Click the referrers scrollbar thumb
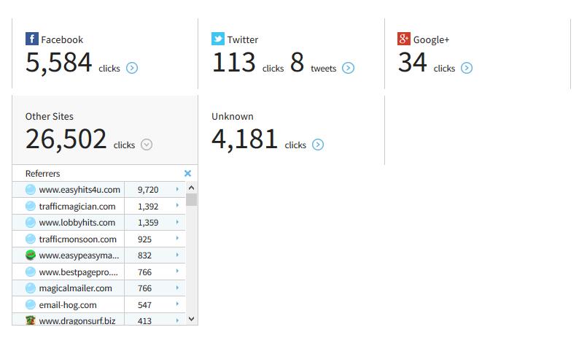 pyautogui.click(x=191, y=200)
